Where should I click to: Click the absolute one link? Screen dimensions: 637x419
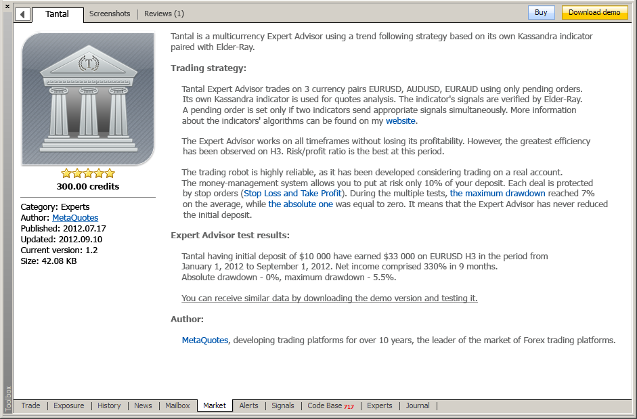(301, 204)
